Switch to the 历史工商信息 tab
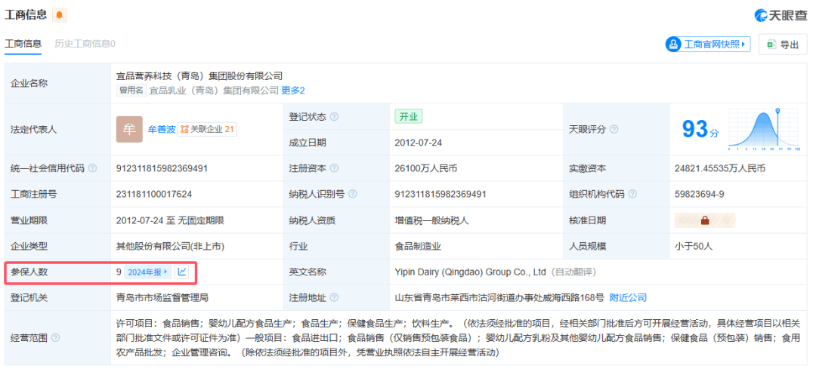Viewport: 816px width, 378px height. [x=85, y=44]
